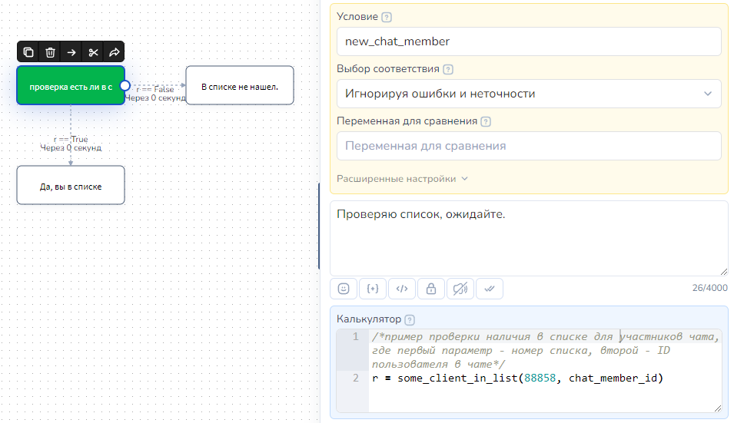Click the code tag formatting icon
Image resolution: width=734 pixels, height=423 pixels.
tap(401, 289)
